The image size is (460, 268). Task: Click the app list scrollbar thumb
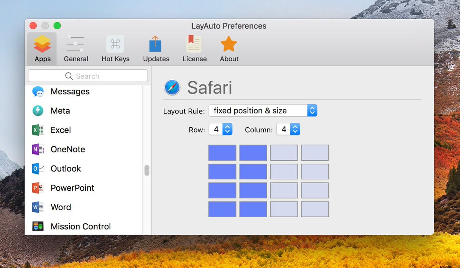[147, 171]
